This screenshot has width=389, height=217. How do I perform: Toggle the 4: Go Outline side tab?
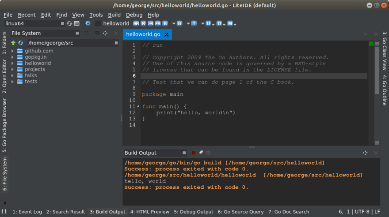tap(385, 90)
